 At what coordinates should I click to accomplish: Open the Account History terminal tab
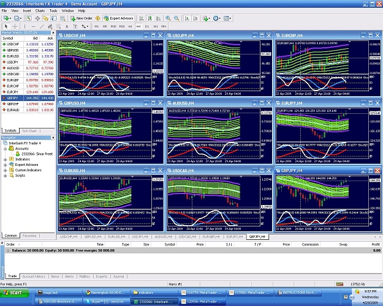(x=34, y=277)
